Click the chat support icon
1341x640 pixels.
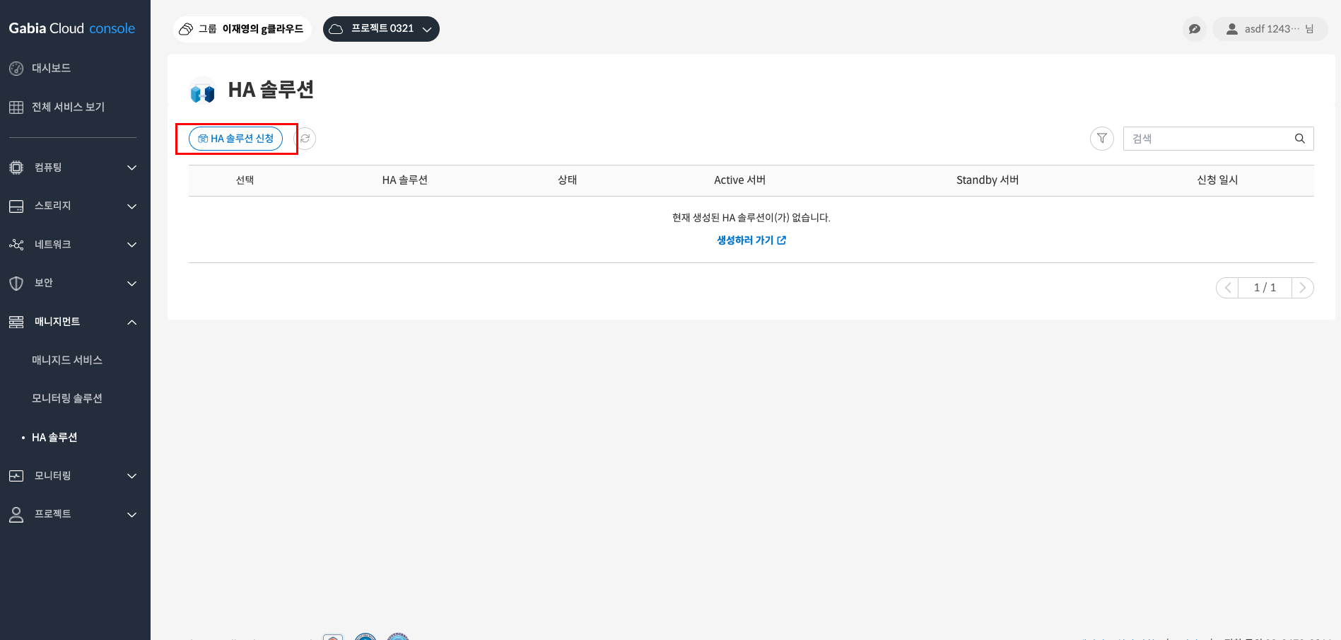(x=1195, y=29)
